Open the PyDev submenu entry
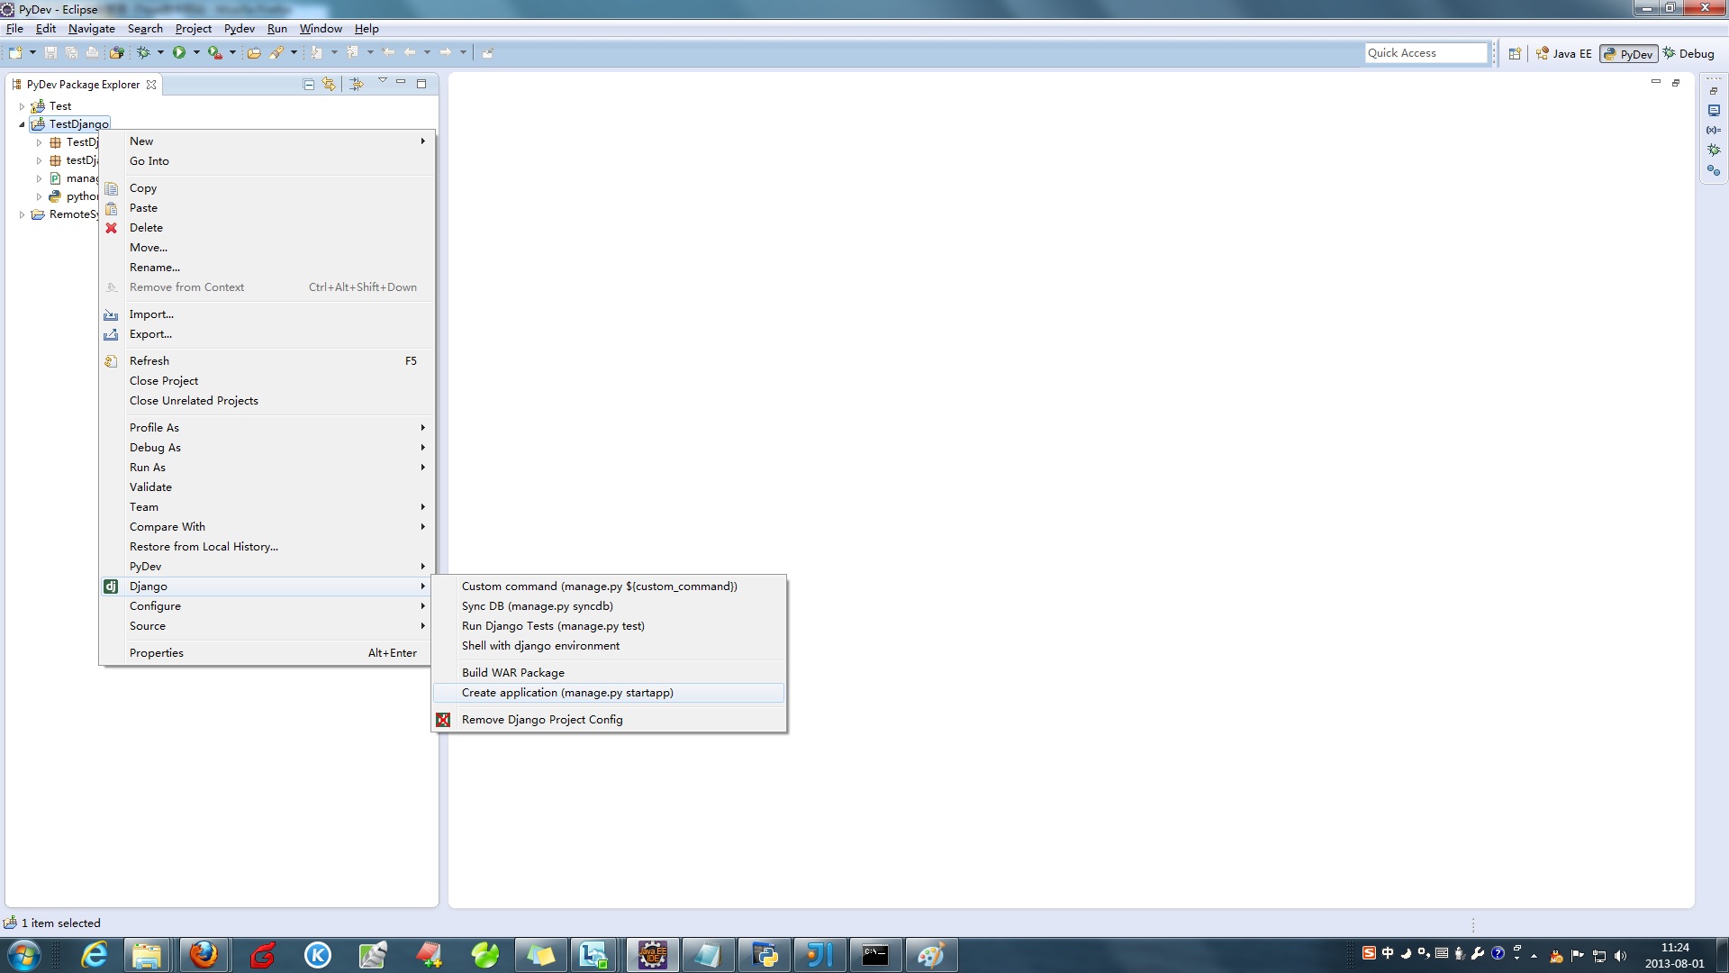This screenshot has height=973, width=1729. pos(267,567)
